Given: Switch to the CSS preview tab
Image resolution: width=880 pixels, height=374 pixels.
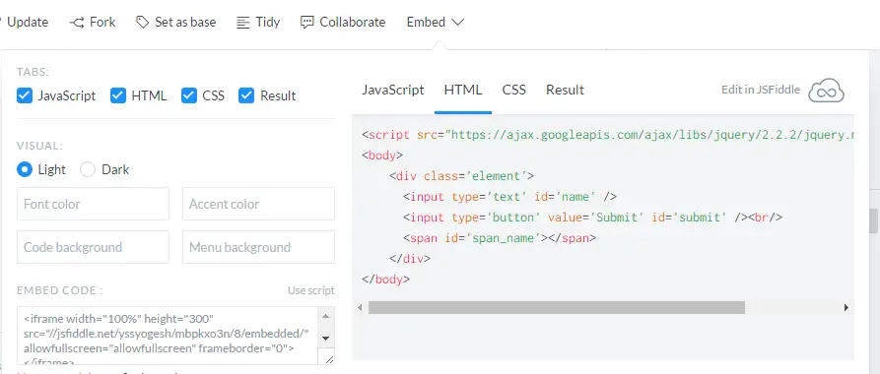Looking at the screenshot, I should [x=514, y=91].
